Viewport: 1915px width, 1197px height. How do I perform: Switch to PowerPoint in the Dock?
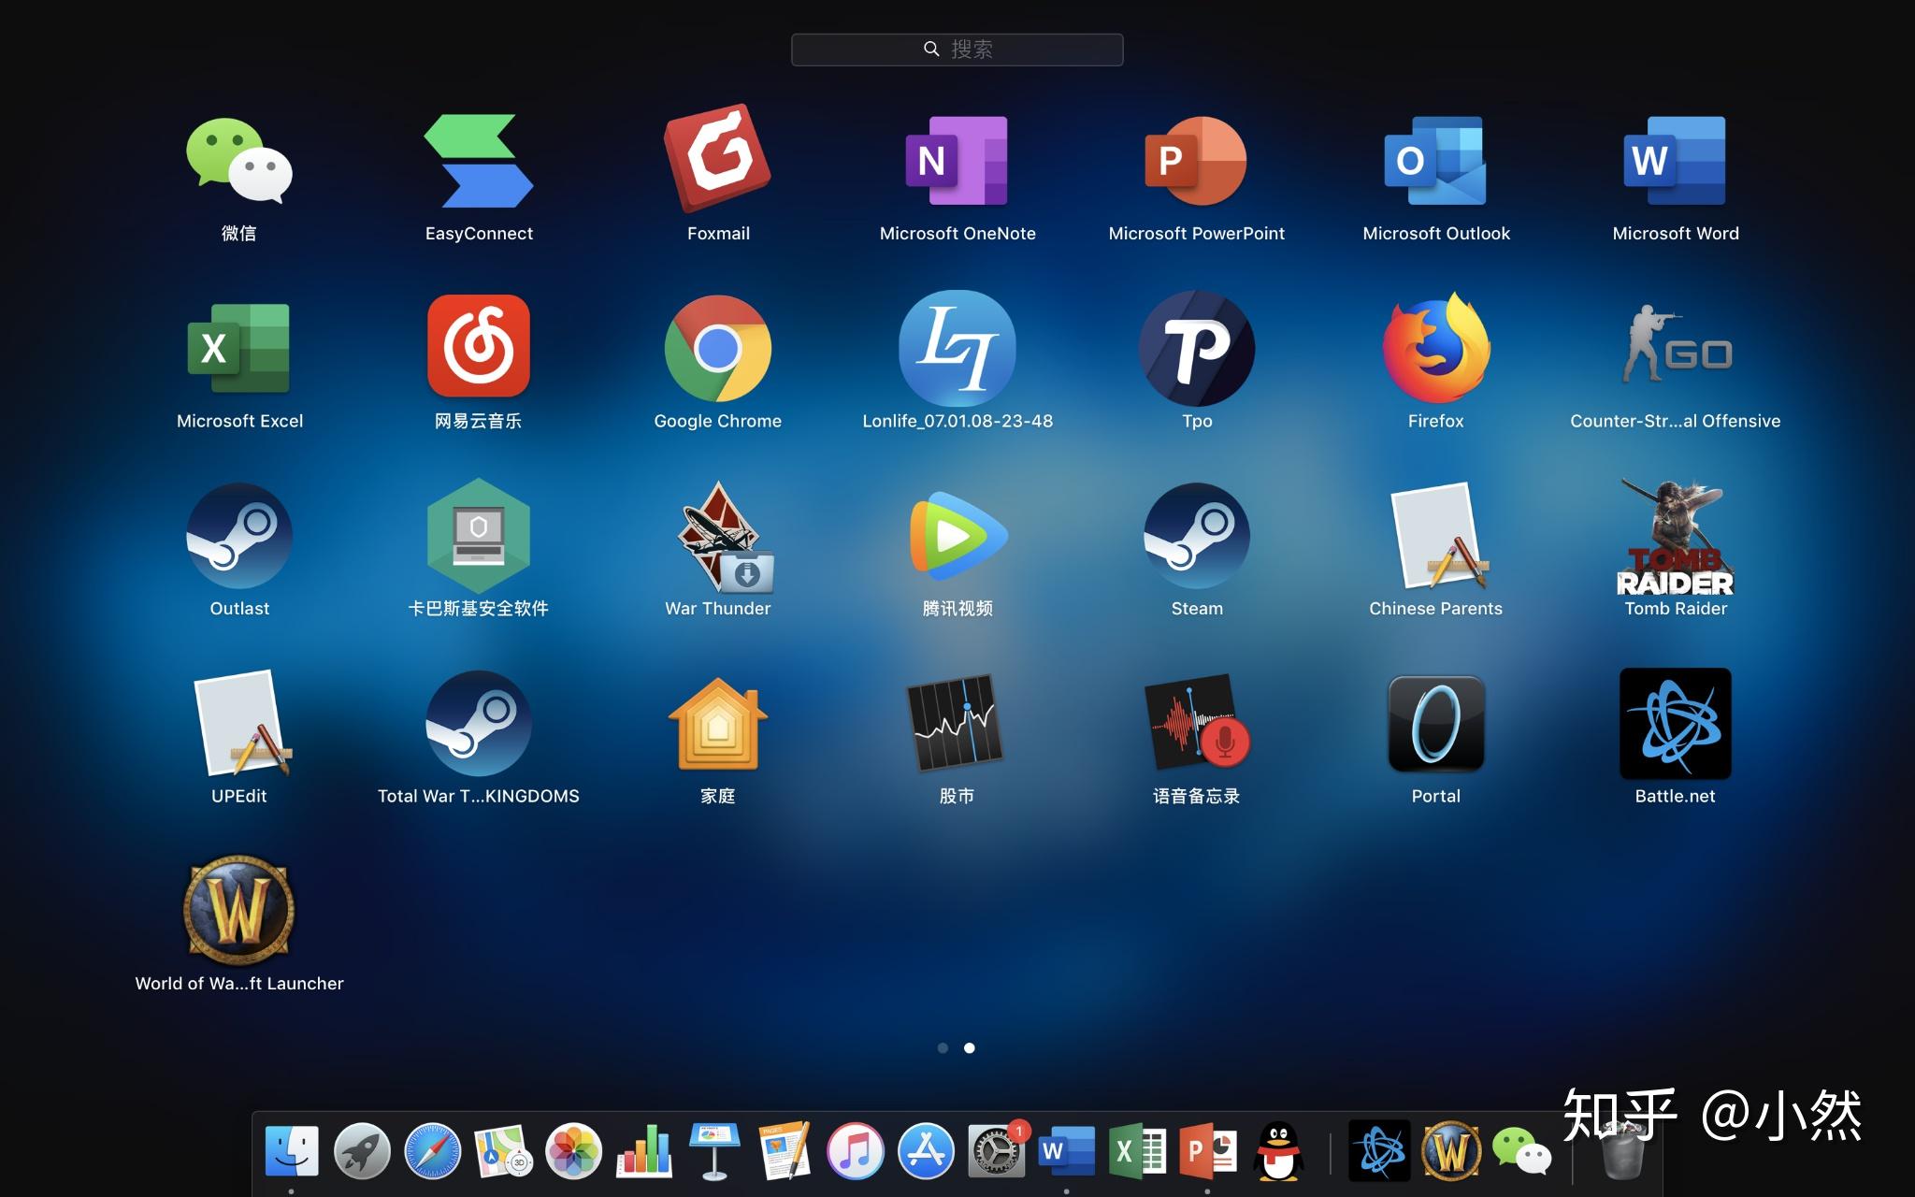click(x=1207, y=1151)
